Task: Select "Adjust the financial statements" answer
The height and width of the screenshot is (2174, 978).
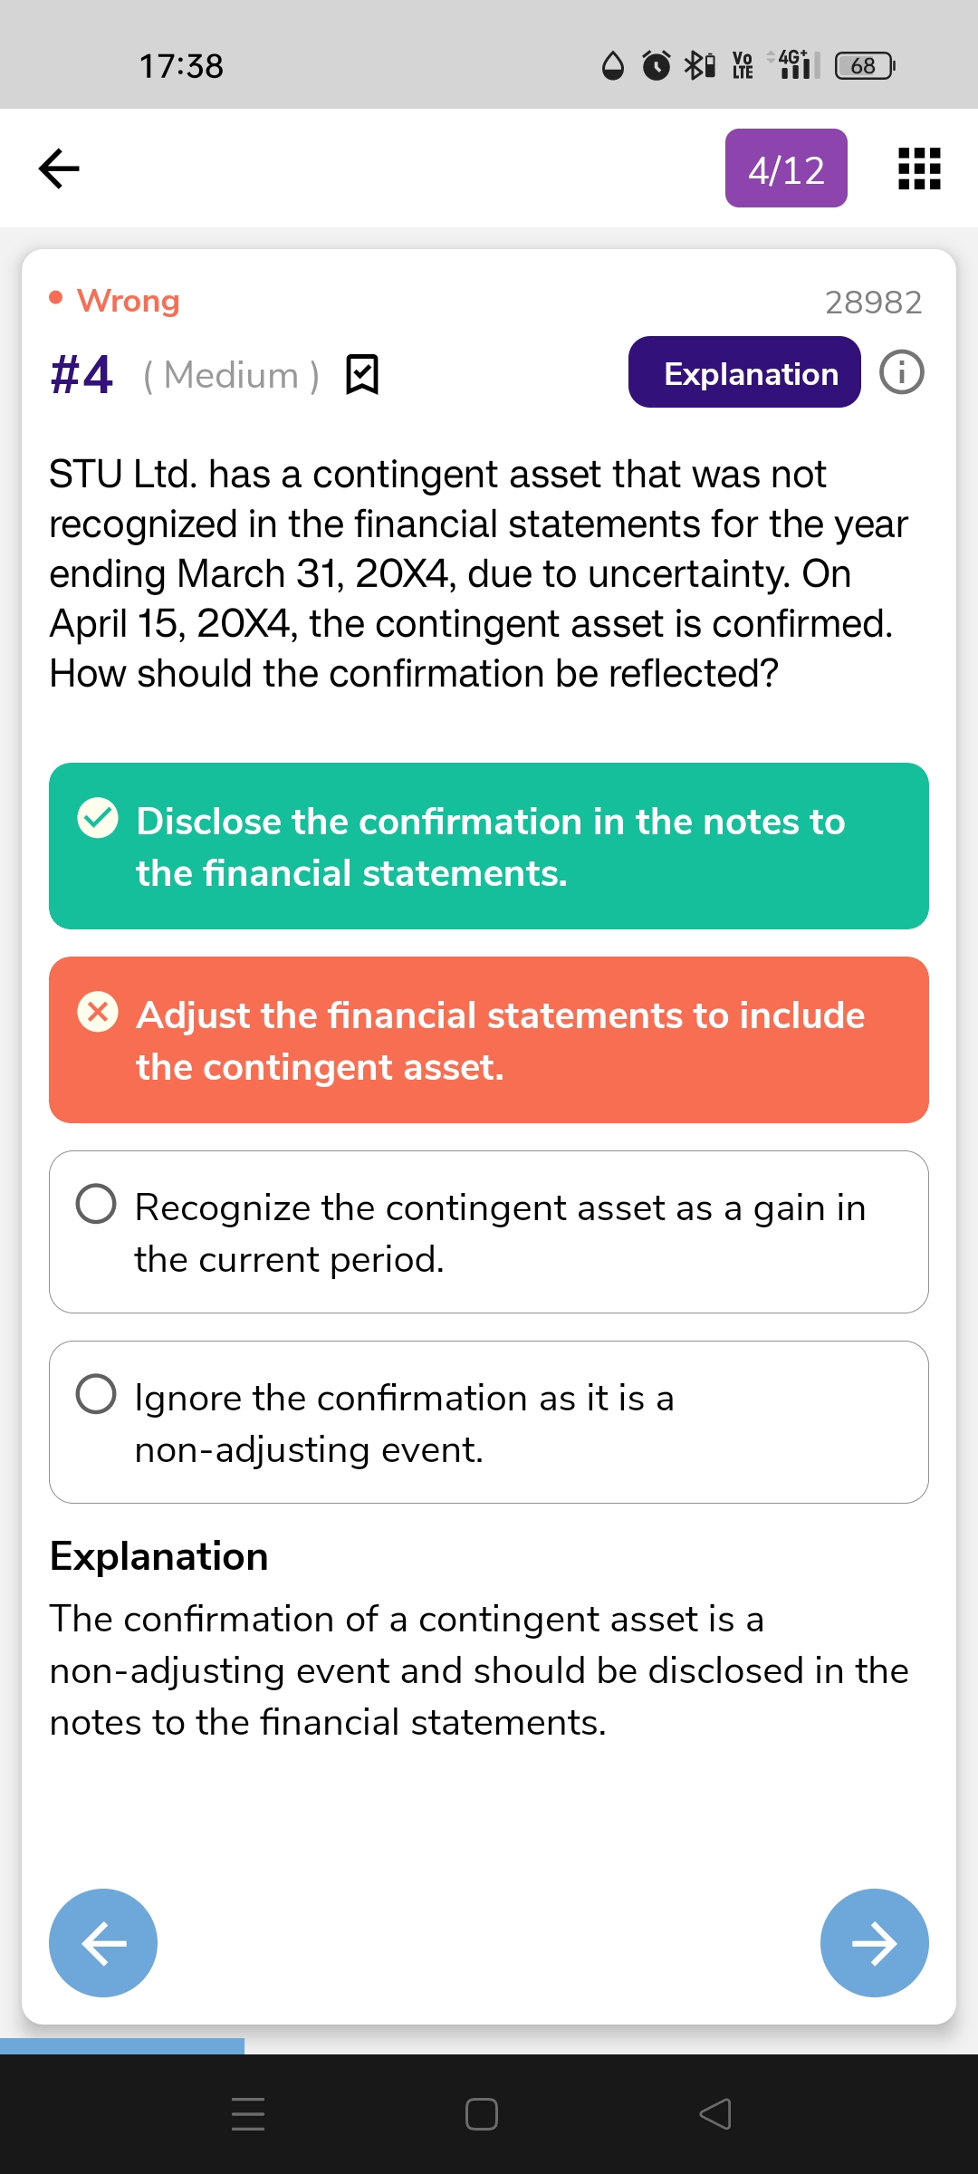Action: pyautogui.click(x=489, y=1040)
